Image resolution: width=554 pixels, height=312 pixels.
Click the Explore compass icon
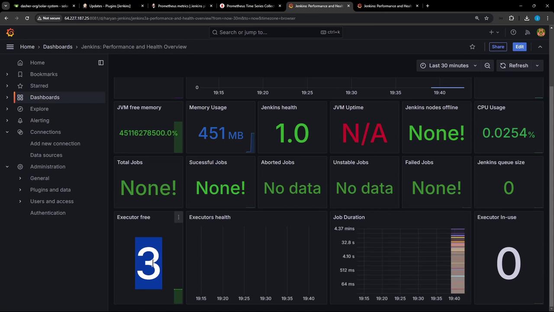point(20,109)
